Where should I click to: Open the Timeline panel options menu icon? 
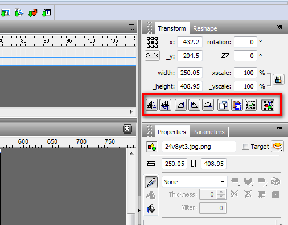[131, 27]
